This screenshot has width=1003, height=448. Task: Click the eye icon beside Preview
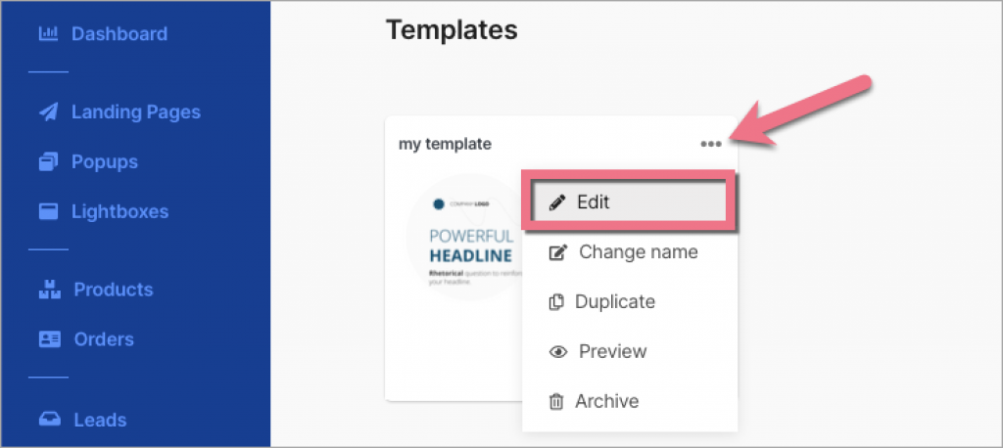pyautogui.click(x=558, y=352)
